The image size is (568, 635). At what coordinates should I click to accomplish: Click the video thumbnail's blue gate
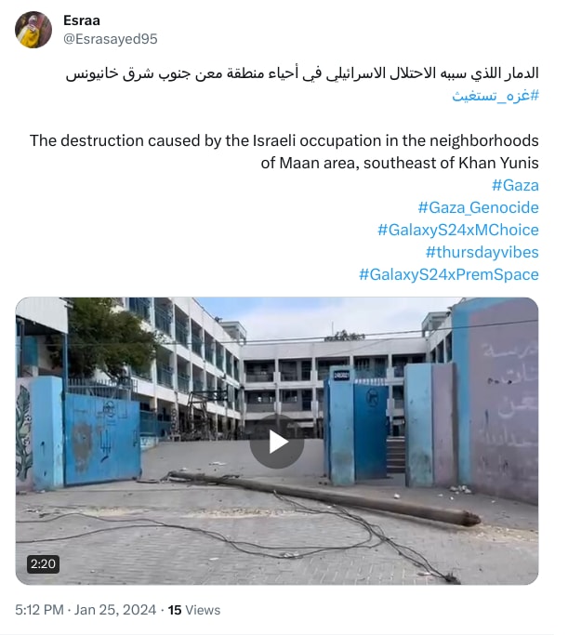[x=102, y=439]
